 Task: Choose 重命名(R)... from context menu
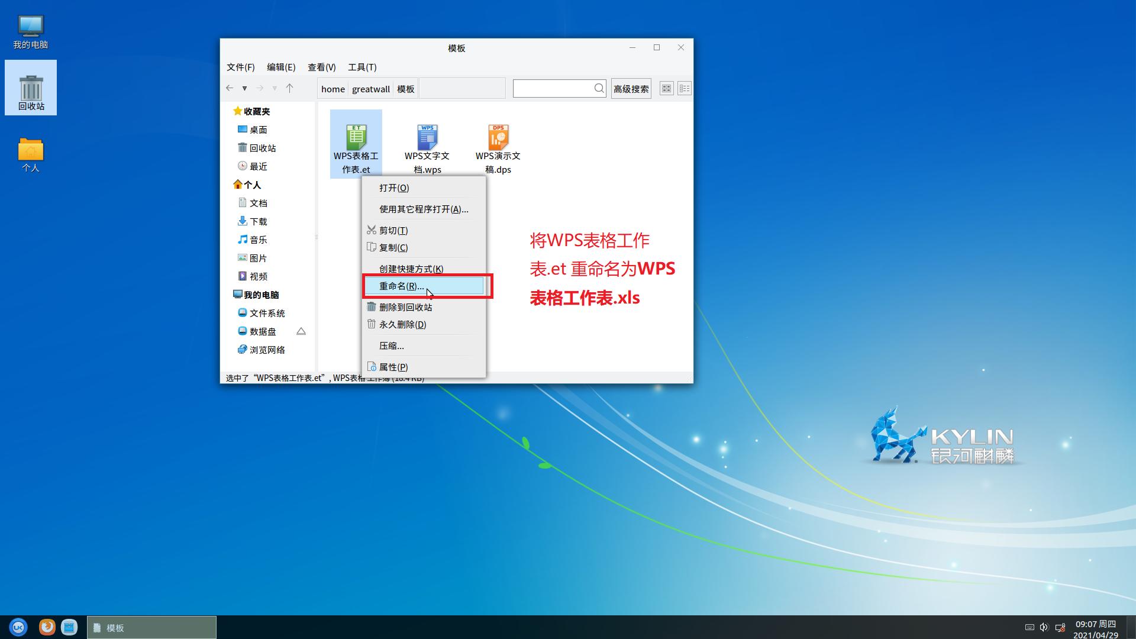pos(401,286)
